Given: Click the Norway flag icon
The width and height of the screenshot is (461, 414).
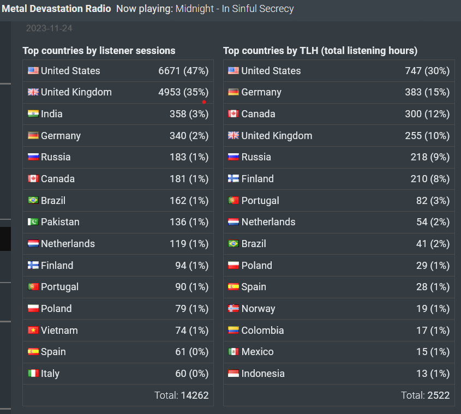Looking at the screenshot, I should tap(234, 308).
